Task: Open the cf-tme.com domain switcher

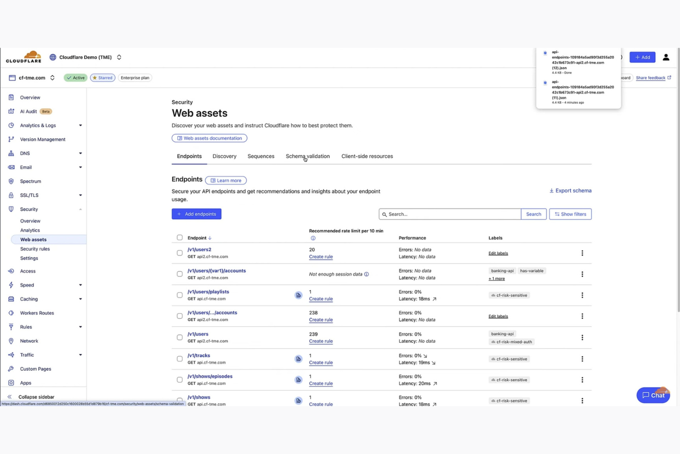Action: tap(52, 78)
